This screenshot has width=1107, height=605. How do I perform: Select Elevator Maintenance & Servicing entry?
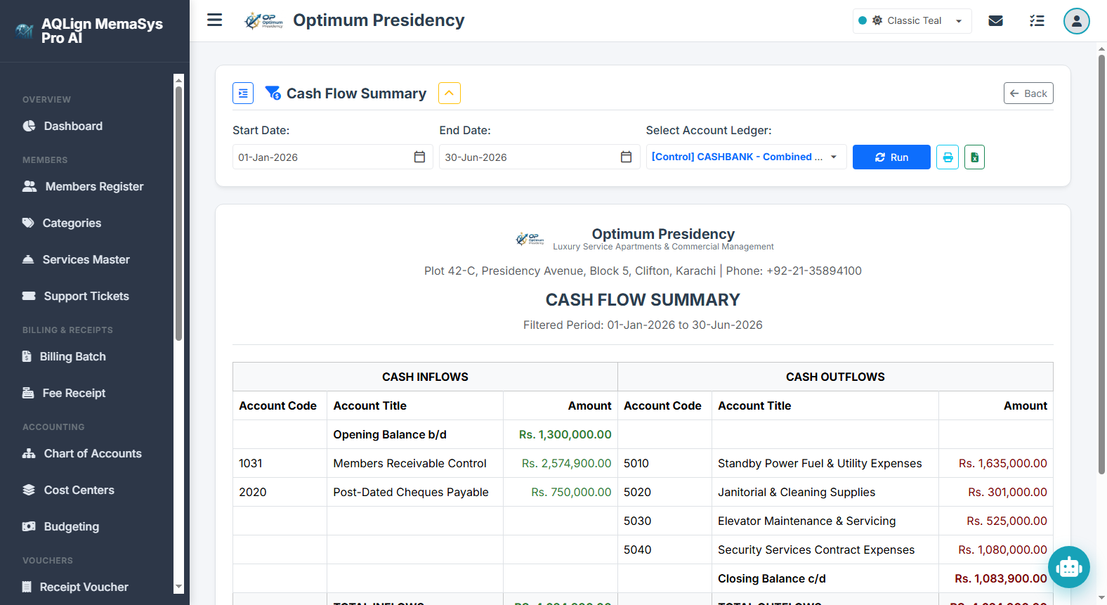[x=807, y=521]
